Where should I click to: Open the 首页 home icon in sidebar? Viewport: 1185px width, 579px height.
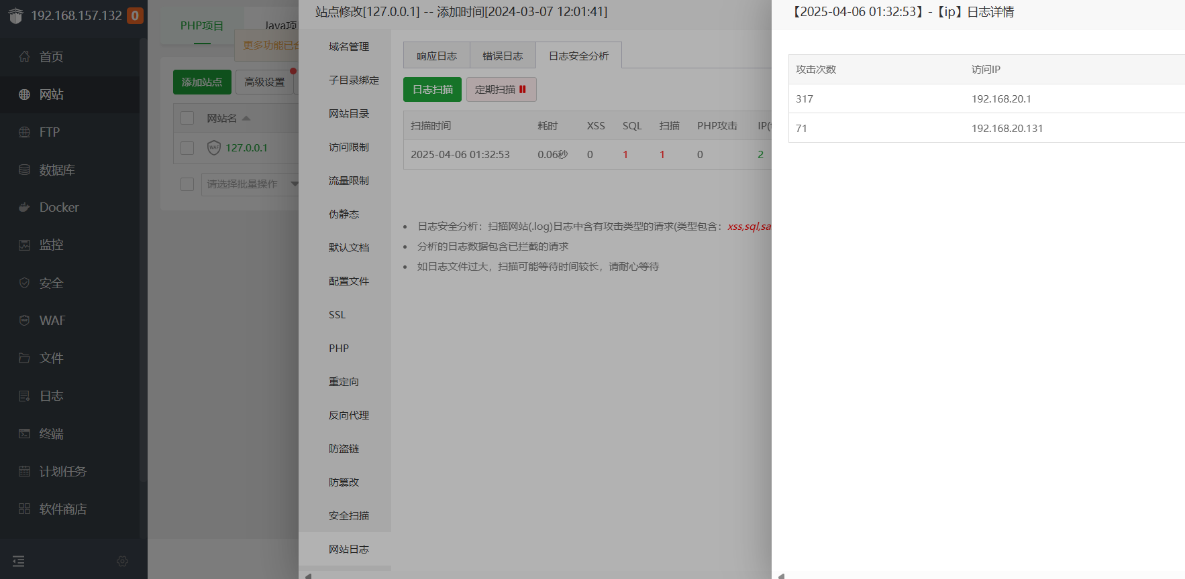pyautogui.click(x=24, y=57)
